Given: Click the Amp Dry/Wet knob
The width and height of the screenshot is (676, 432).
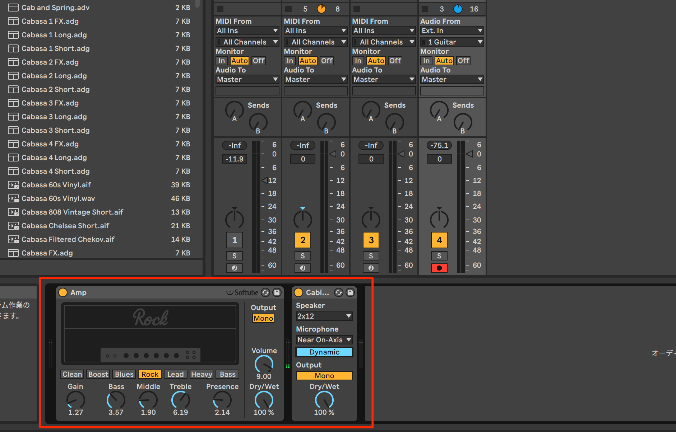Looking at the screenshot, I should 264,400.
